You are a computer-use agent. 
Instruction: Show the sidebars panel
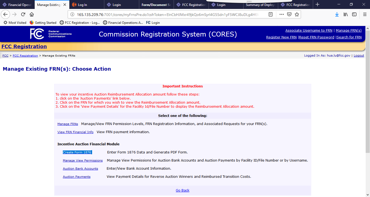click(x=354, y=14)
